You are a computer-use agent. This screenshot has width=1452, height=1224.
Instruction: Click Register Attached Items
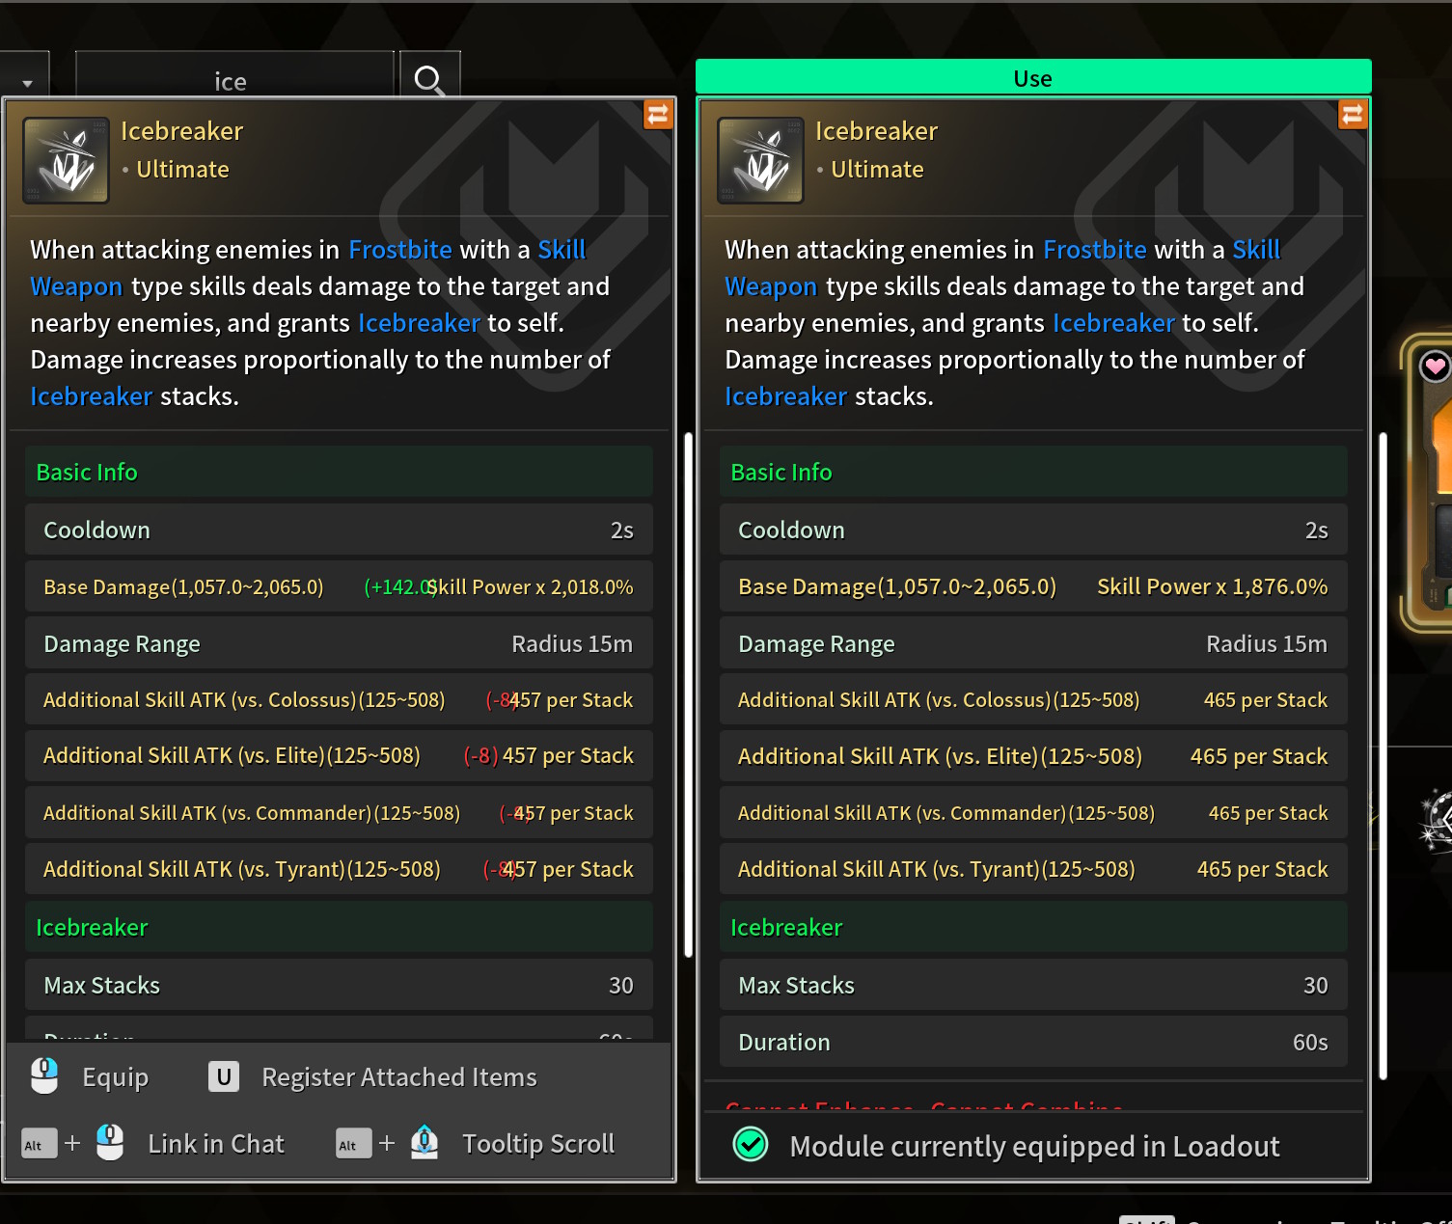(399, 1077)
